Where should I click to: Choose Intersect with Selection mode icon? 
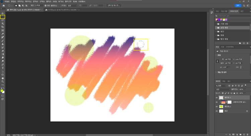click(26, 6)
